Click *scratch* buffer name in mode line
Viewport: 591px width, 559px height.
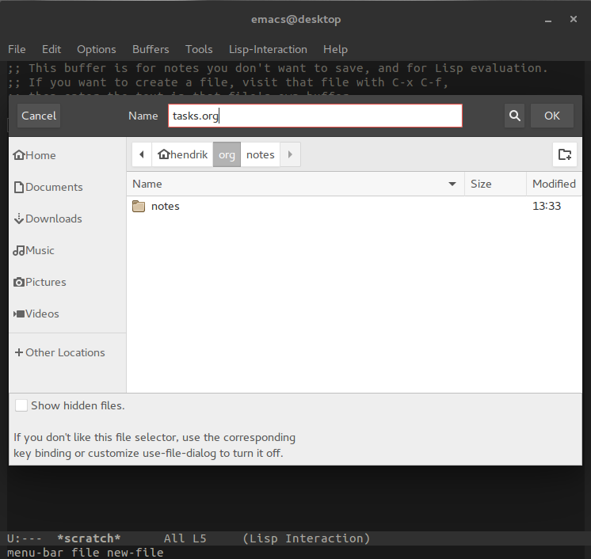[x=89, y=538]
